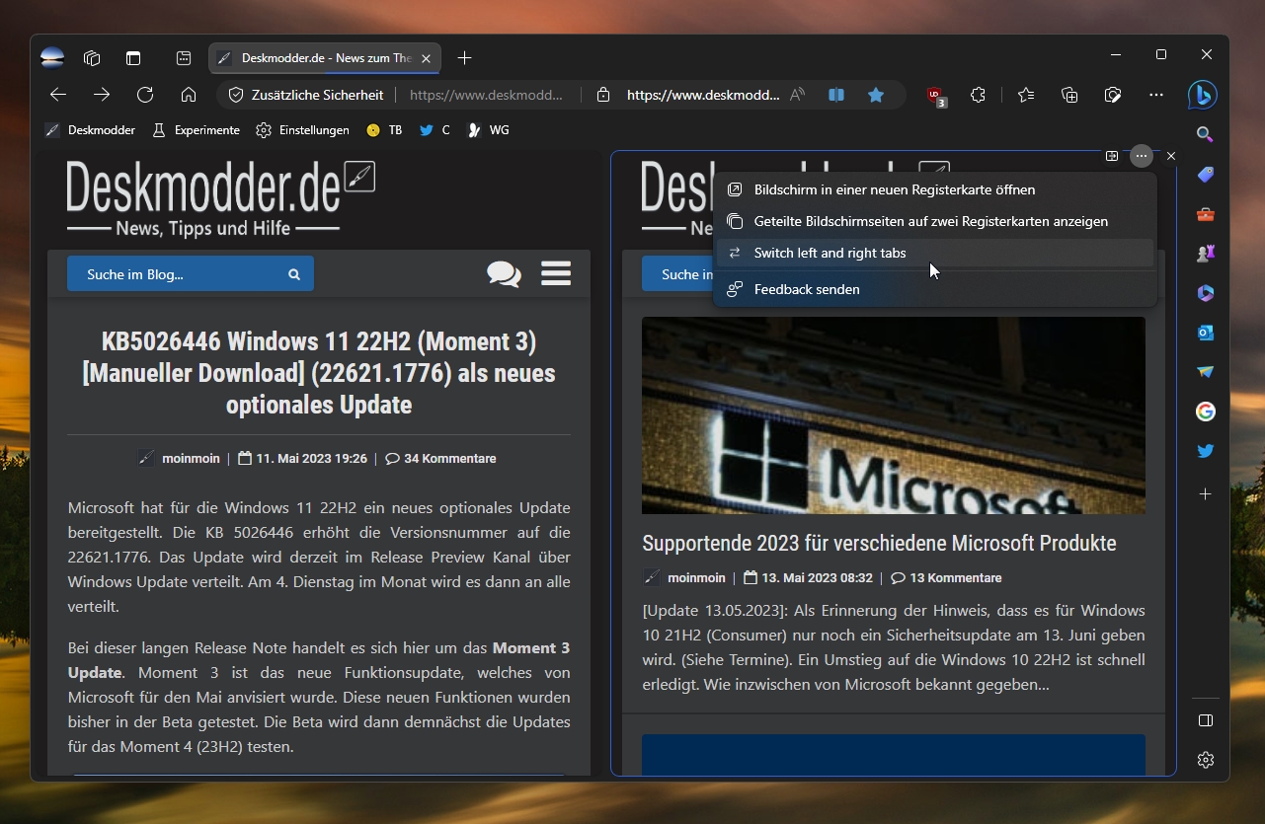This screenshot has width=1265, height=824.
Task: Open the Home page button
Action: click(x=189, y=95)
